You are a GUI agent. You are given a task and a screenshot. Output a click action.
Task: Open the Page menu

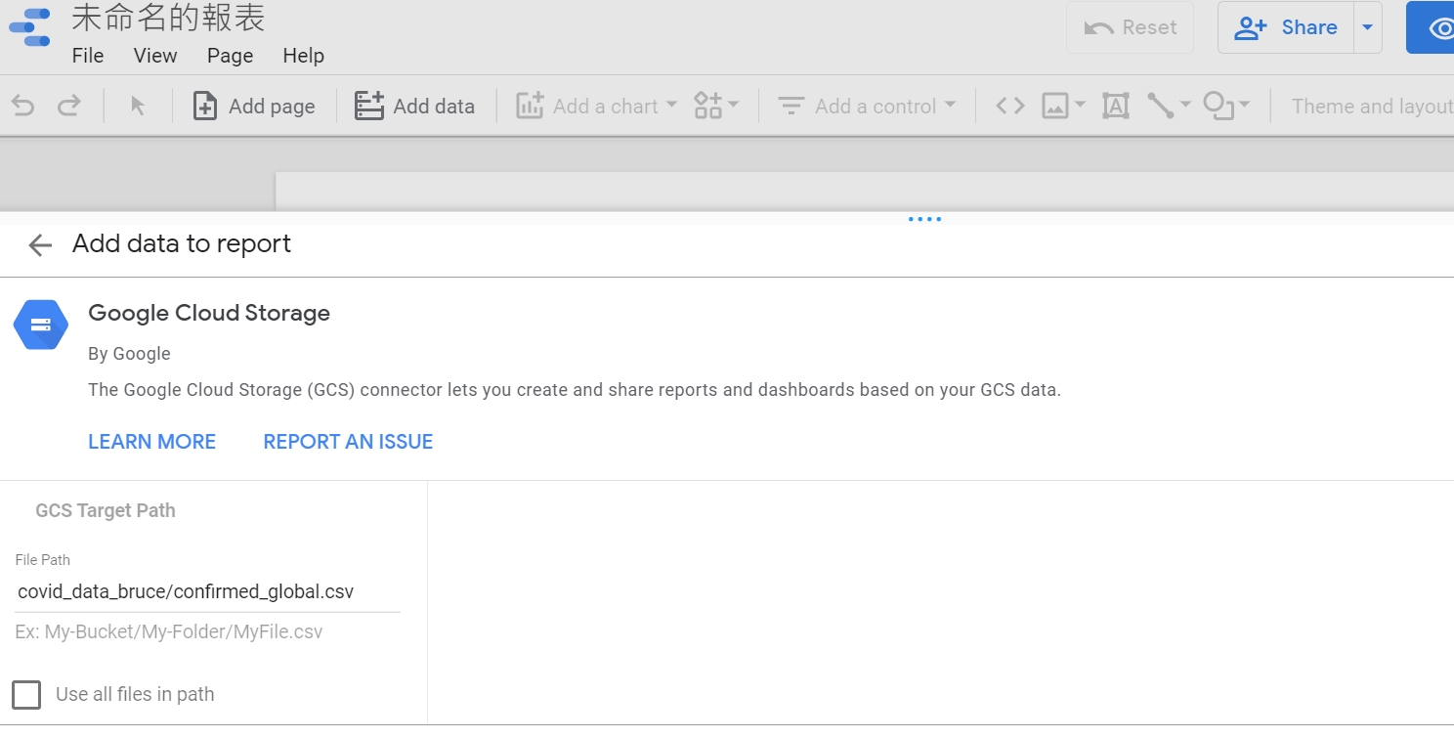click(x=231, y=56)
